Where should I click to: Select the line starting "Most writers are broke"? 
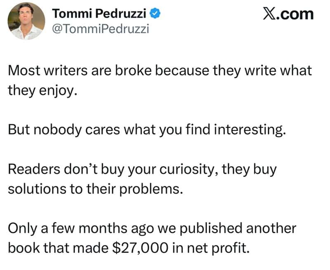click(160, 70)
